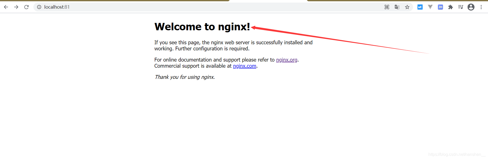Open the Chrome three-dot menu

coord(481,7)
